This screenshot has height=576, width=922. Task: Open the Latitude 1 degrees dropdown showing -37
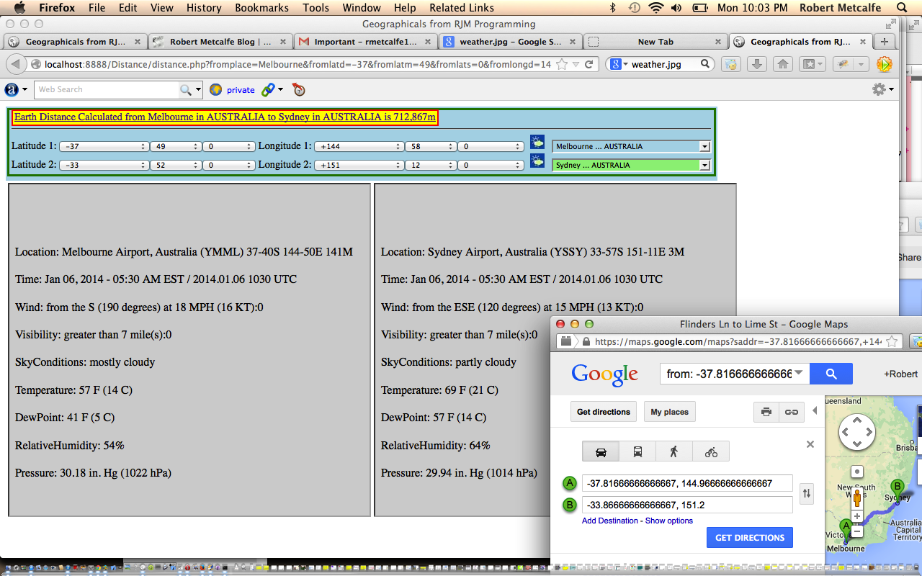coord(103,146)
